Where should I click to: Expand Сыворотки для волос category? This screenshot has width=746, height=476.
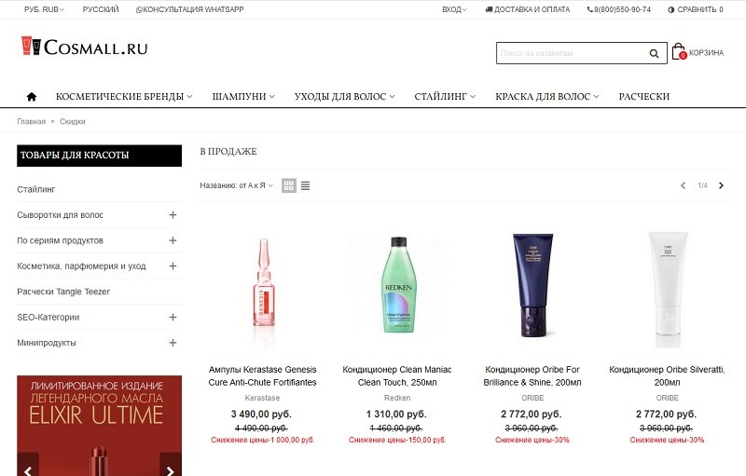coord(173,215)
